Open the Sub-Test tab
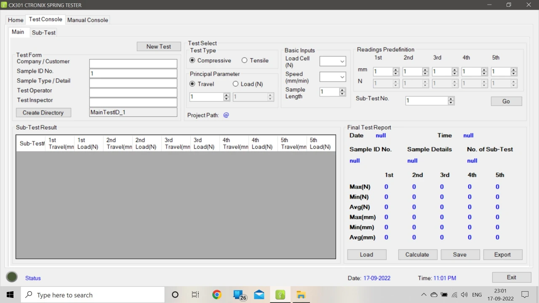The width and height of the screenshot is (539, 303). point(43,32)
